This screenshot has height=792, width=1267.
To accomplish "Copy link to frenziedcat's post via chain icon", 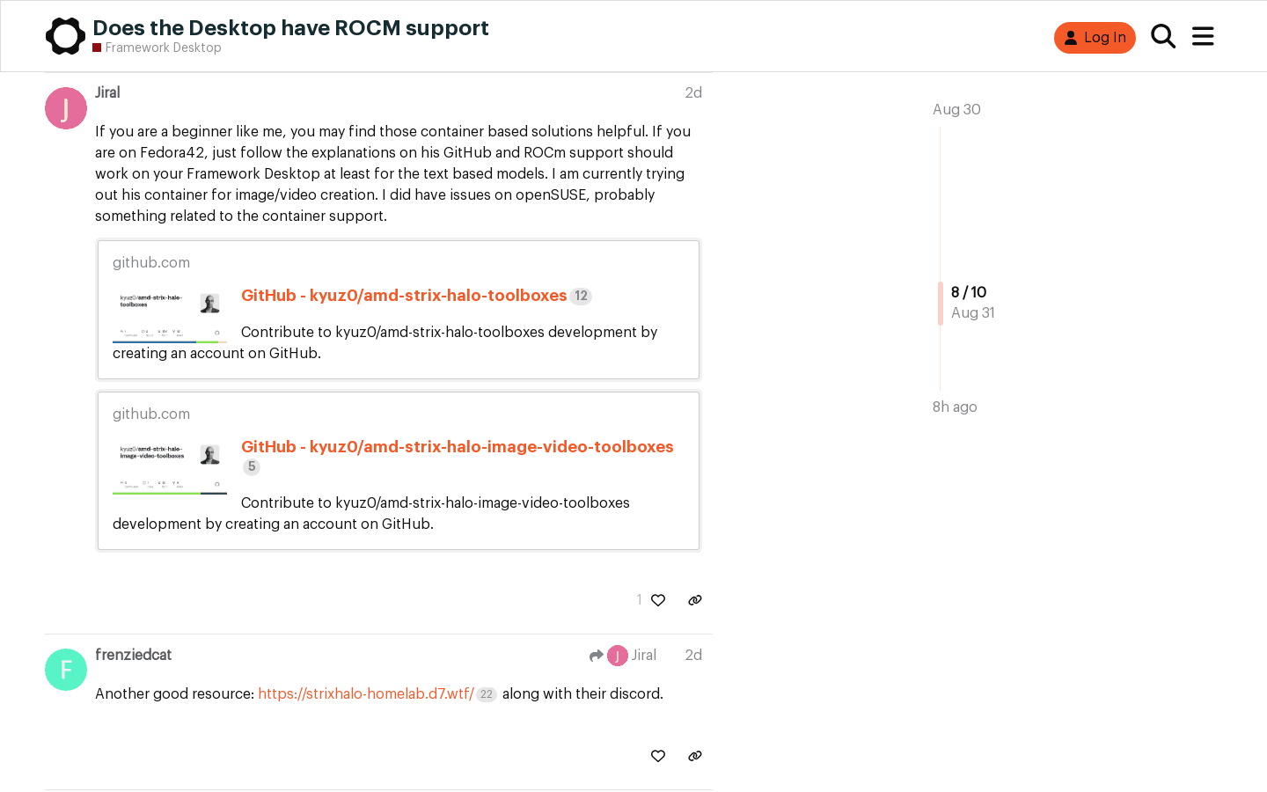I will coord(694,756).
